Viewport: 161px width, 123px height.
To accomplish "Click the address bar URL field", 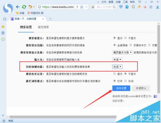I will [x=58, y=7].
